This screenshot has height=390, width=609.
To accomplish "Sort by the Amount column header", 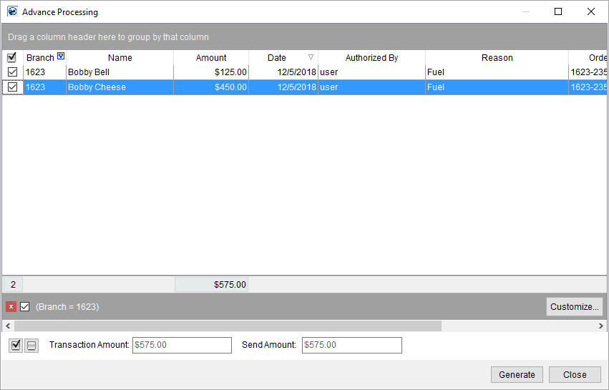I will (211, 58).
